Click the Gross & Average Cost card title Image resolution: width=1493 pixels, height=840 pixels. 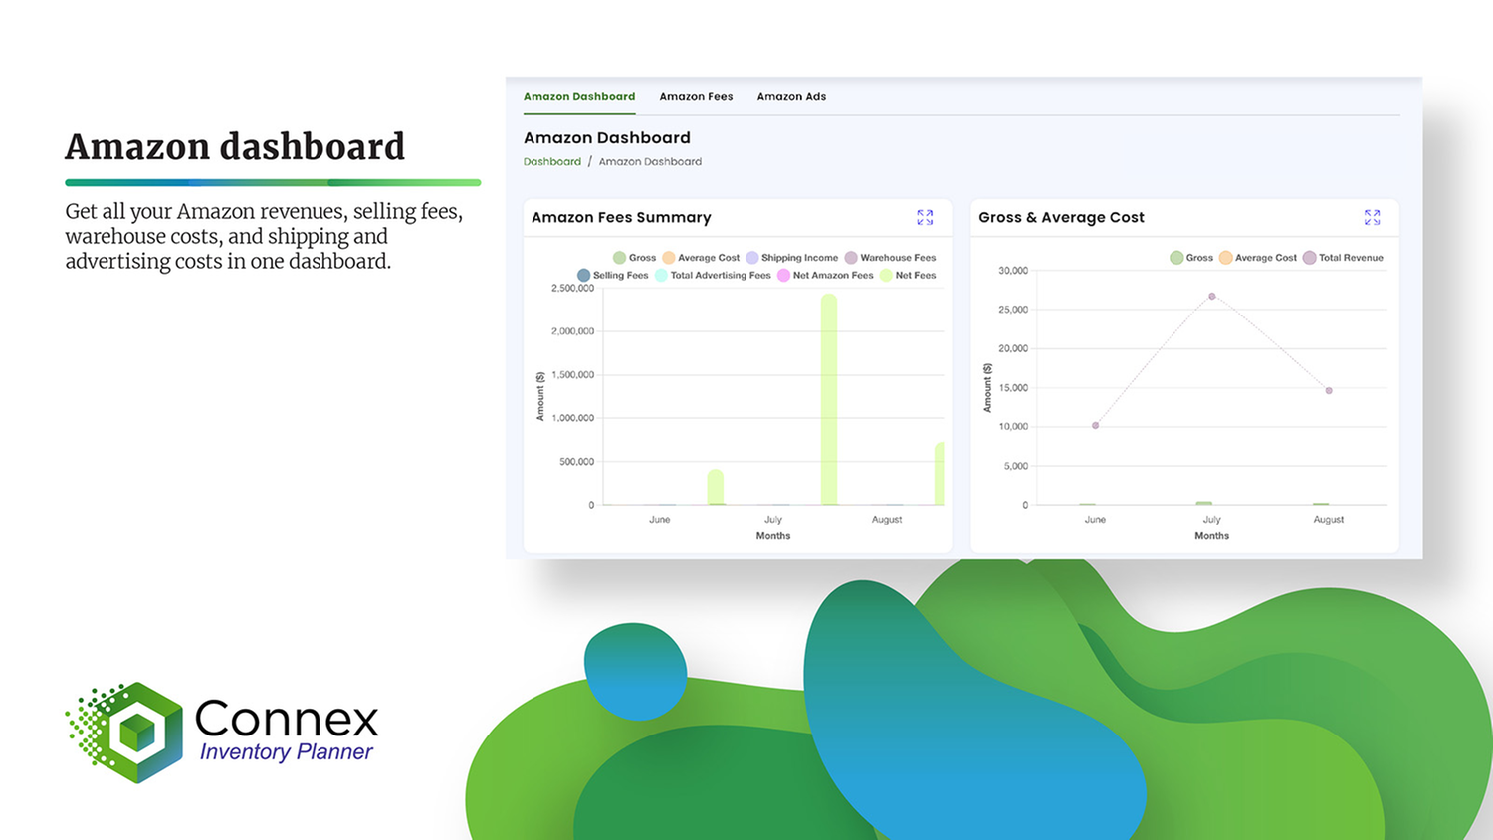[1061, 217]
